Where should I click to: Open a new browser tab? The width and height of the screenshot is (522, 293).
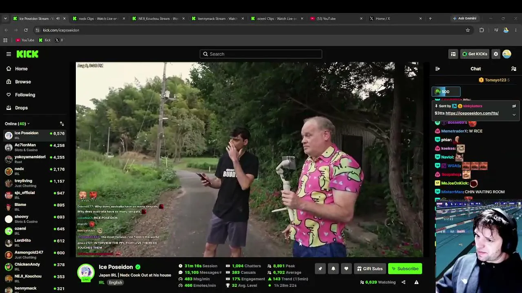tap(430, 18)
